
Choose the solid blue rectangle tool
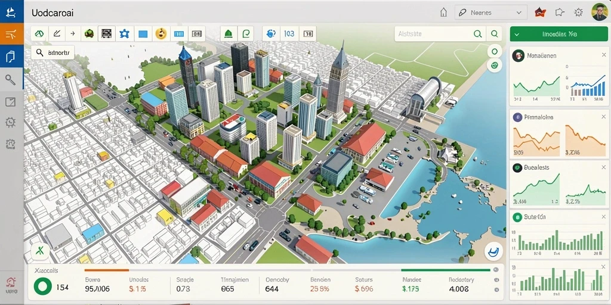click(143, 34)
